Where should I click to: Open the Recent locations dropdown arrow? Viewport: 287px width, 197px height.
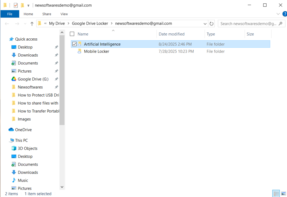pyautogui.click(x=25, y=24)
